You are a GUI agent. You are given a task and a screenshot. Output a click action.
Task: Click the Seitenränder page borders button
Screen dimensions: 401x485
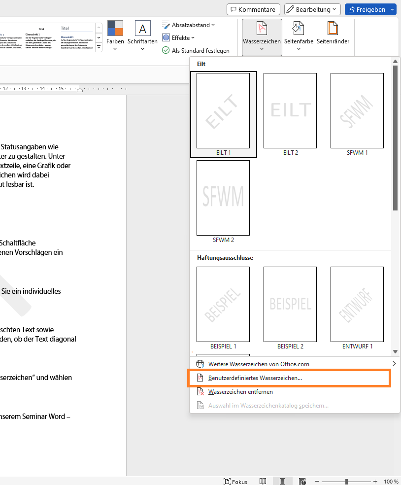coord(333,35)
